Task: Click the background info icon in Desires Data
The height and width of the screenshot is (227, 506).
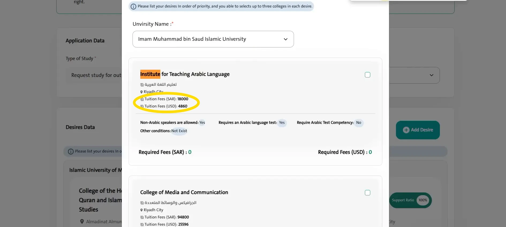Action: tap(71, 151)
